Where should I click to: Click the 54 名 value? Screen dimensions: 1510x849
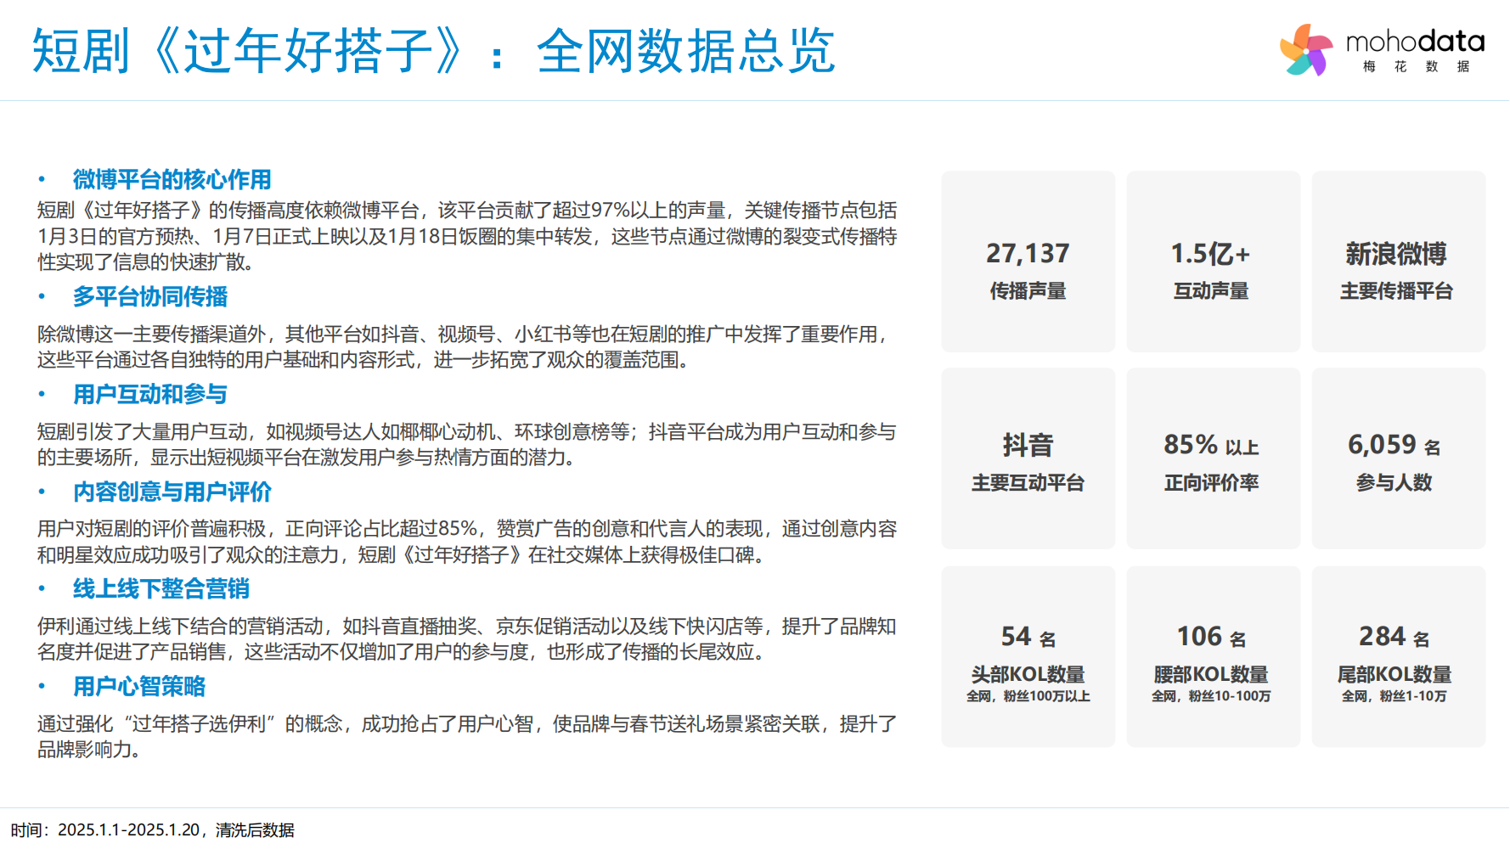(x=1028, y=637)
